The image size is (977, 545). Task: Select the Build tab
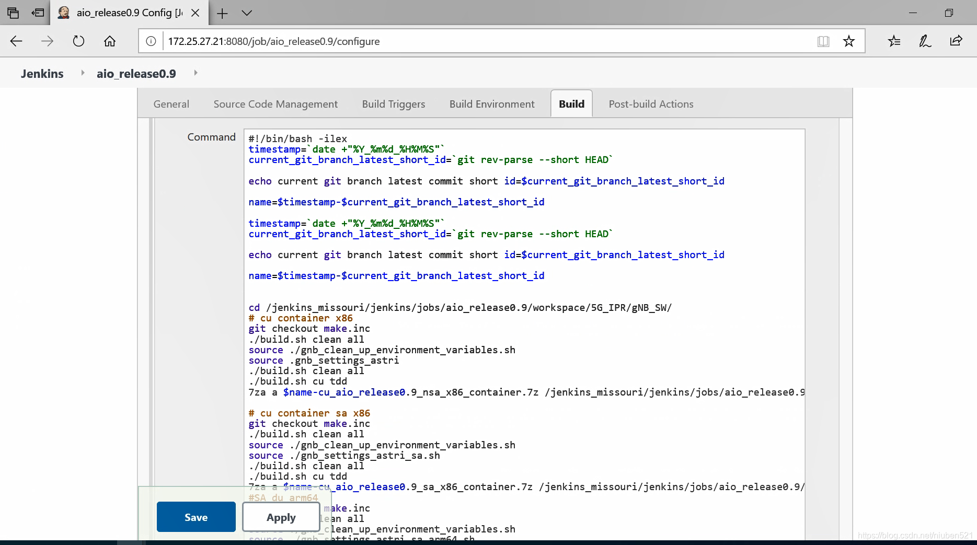point(571,103)
